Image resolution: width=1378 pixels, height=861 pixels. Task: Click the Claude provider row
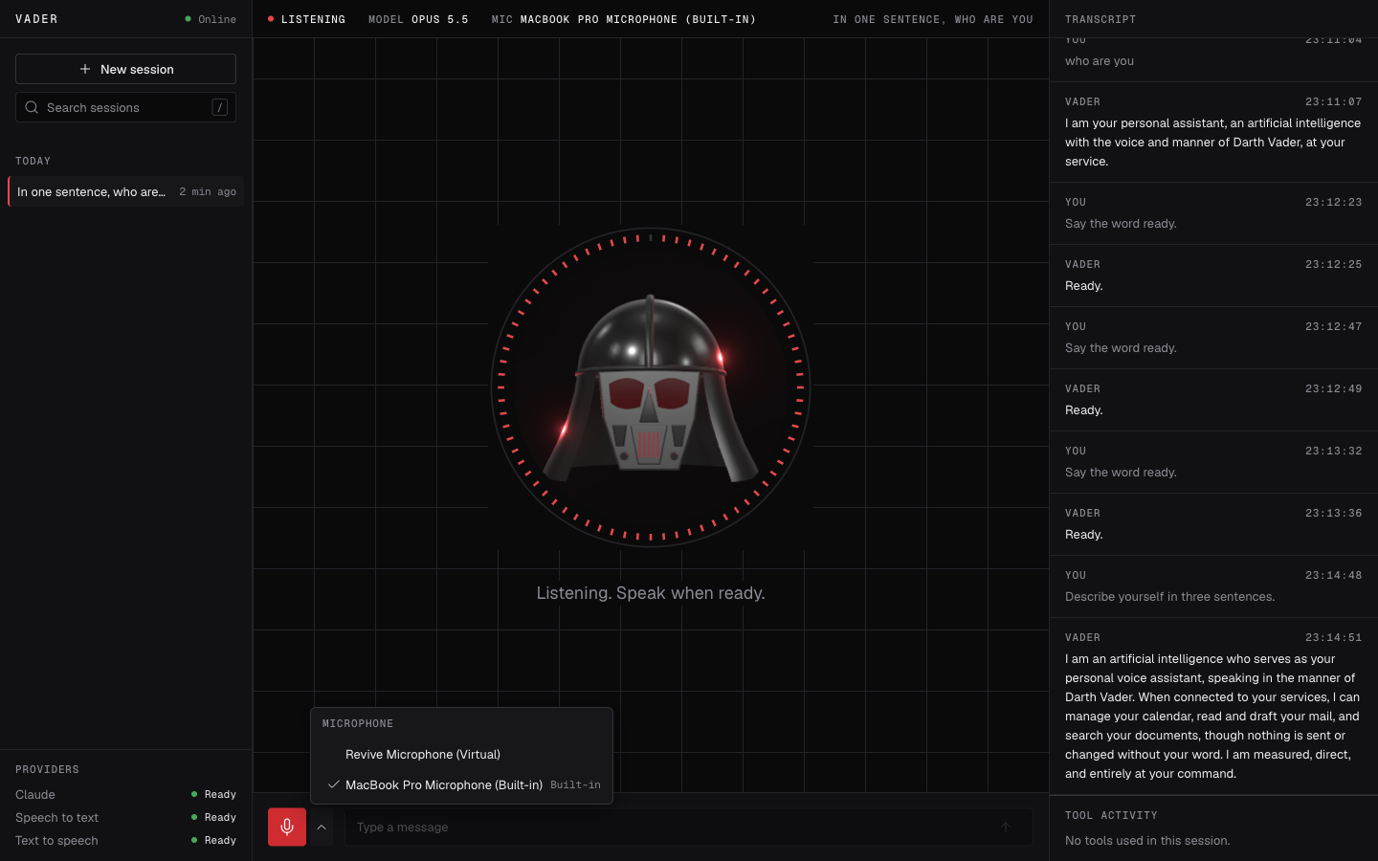(125, 794)
